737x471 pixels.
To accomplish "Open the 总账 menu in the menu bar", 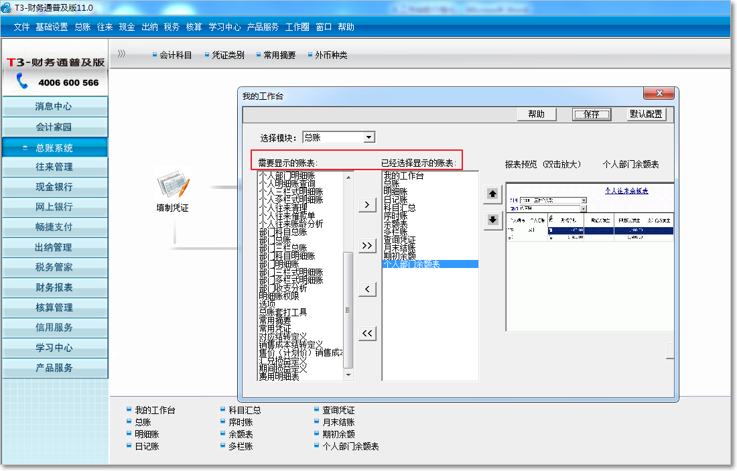I will tap(82, 27).
